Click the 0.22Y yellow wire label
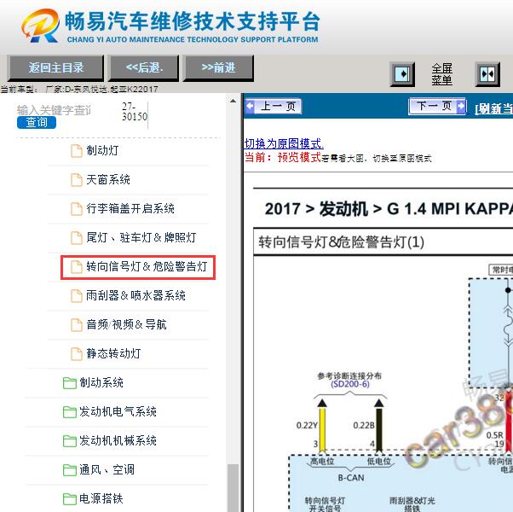 click(x=307, y=425)
